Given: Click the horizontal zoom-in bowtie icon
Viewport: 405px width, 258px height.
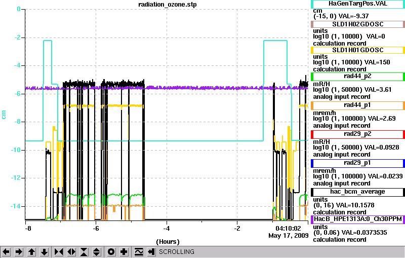Looking at the screenshot, I should [x=59, y=252].
